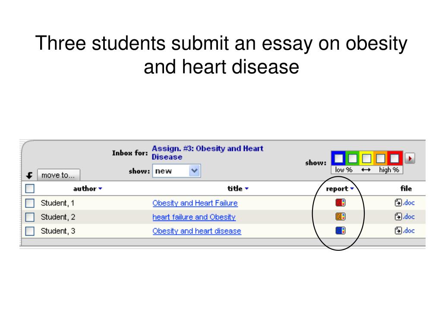The image size is (442, 332).
Task: Toggle the blue low % filter swatch
Action: [x=338, y=158]
